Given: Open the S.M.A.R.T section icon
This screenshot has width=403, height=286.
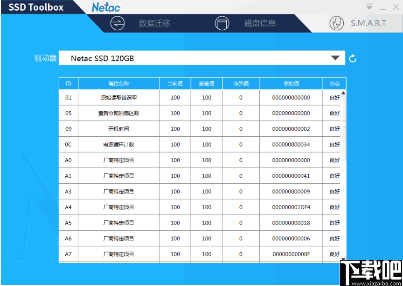Looking at the screenshot, I should tap(337, 23).
